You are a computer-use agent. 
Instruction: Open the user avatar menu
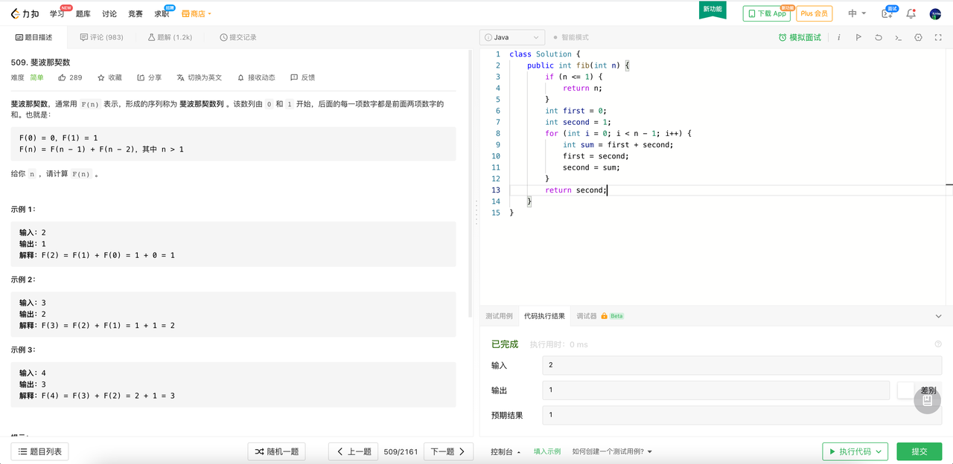935,13
